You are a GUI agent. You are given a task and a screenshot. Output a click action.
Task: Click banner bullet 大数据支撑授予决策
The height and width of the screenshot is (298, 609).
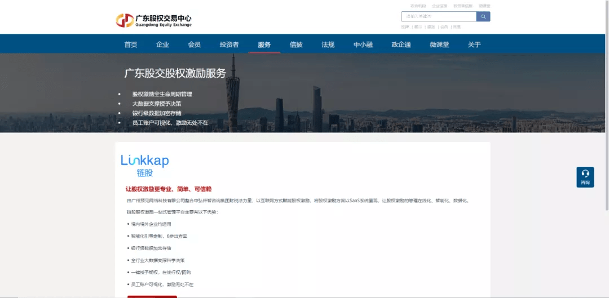tap(157, 104)
